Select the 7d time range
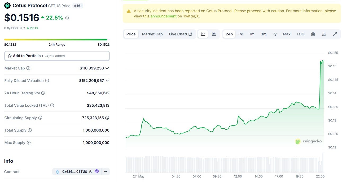Image resolution: width=342 pixels, height=182 pixels. (x=241, y=34)
